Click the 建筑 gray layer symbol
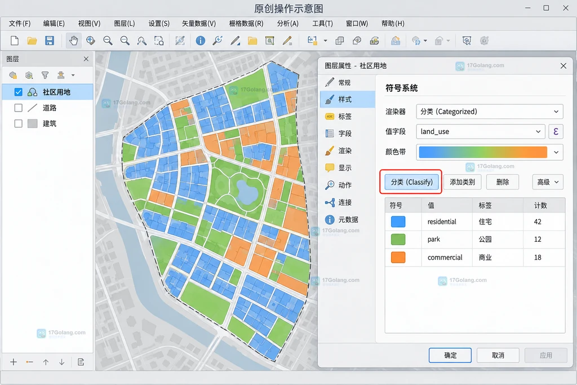Image resolution: width=577 pixels, height=385 pixels. coord(32,123)
